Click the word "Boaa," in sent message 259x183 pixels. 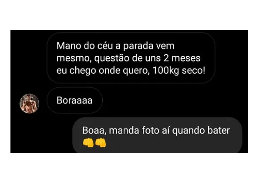[x=94, y=131]
